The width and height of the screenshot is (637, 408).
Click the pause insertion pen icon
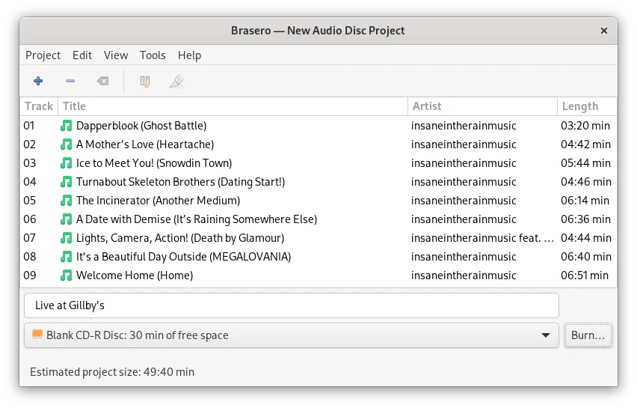(x=176, y=82)
